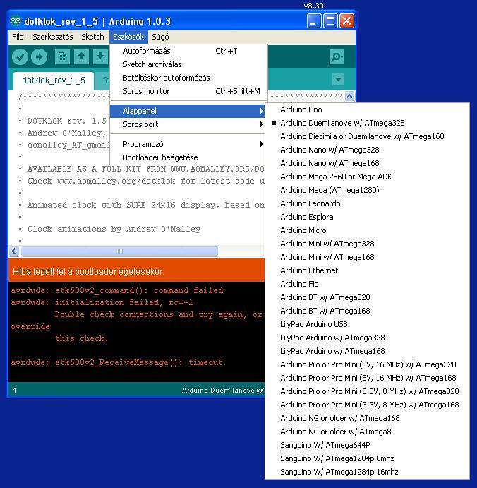477x488 pixels.
Task: Choose Sanguino W/ ATmega1284p 16mhz
Action: (367, 472)
